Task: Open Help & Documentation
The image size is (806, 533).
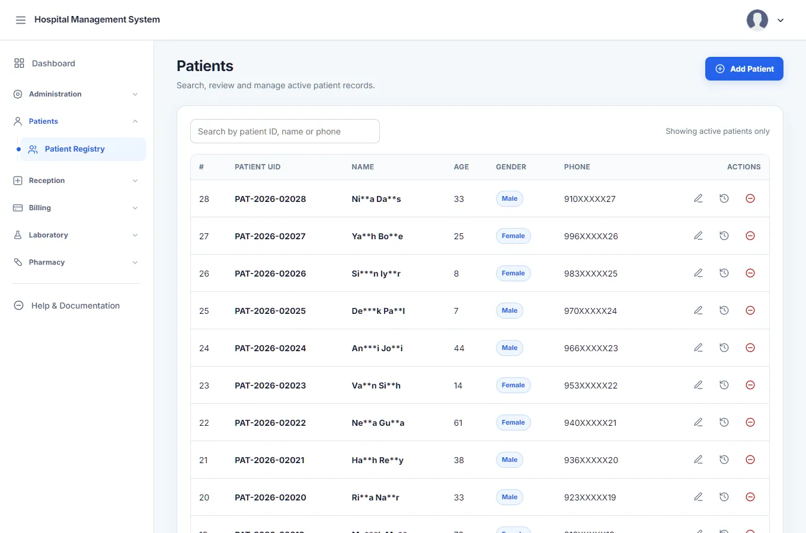Action: [76, 306]
